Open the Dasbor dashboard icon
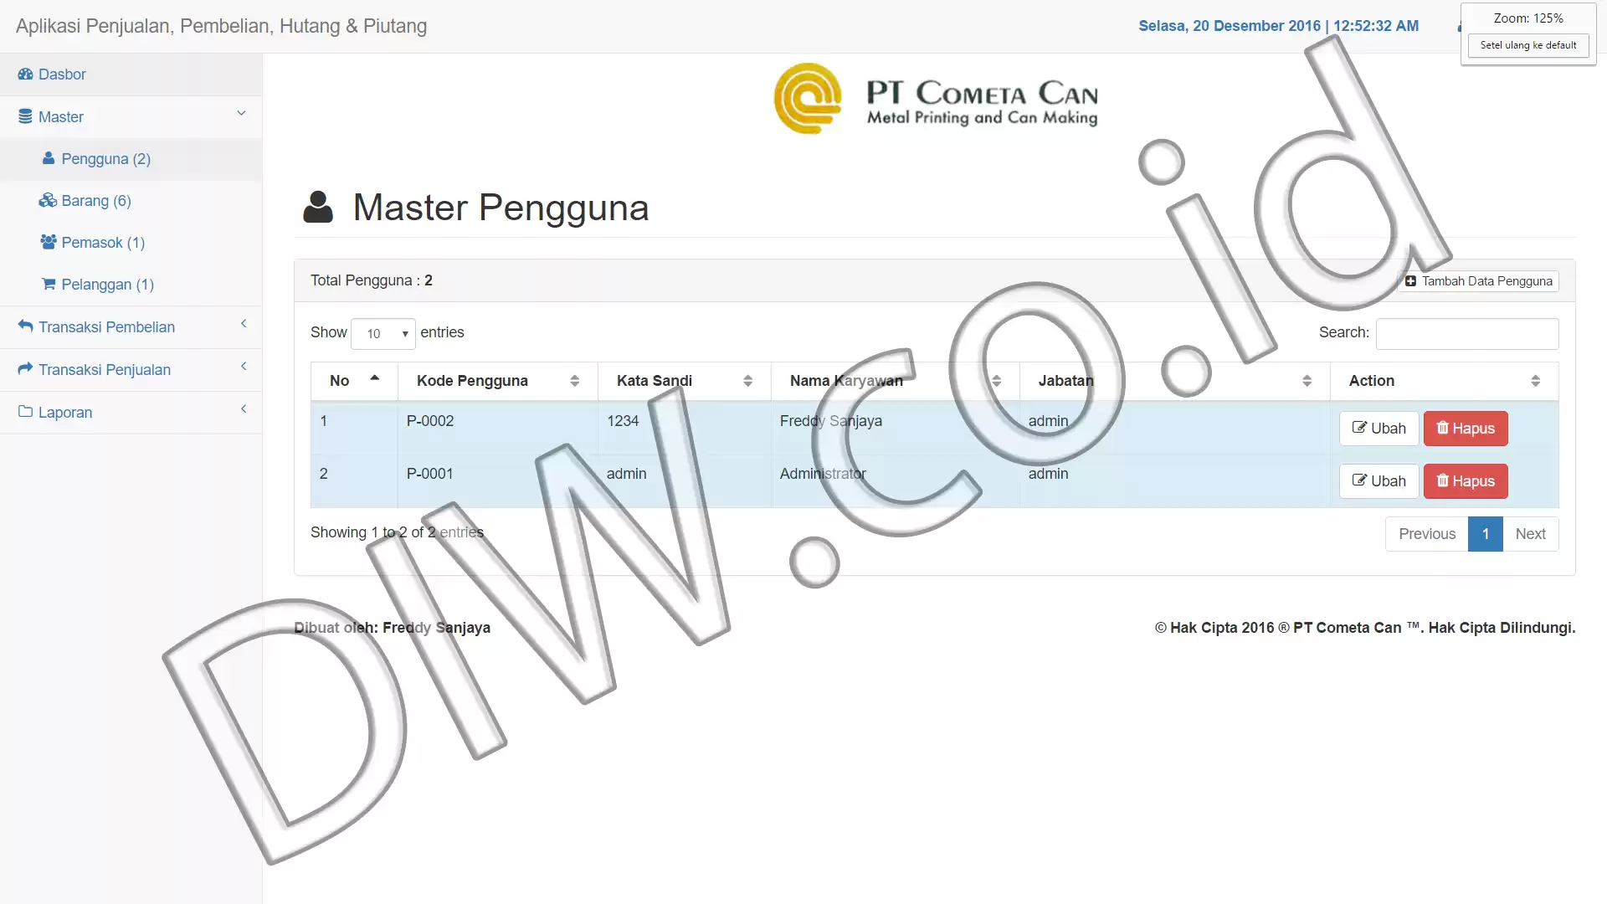Screen dimensions: 1607x904 coord(25,74)
